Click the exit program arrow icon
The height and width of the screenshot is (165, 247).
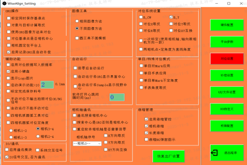(214, 153)
